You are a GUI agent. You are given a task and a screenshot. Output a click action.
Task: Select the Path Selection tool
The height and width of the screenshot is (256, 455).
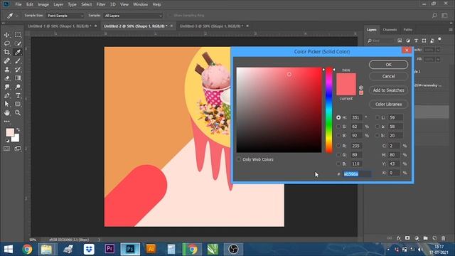(6, 104)
